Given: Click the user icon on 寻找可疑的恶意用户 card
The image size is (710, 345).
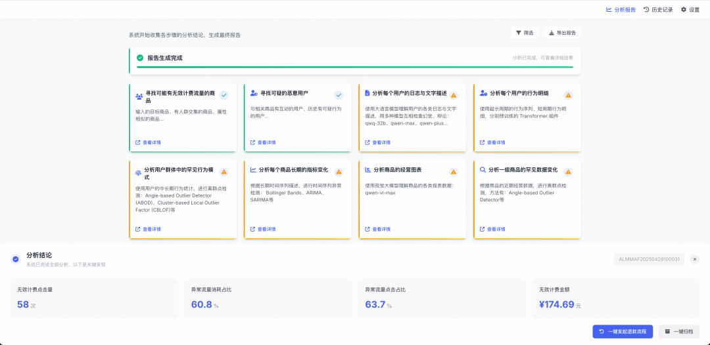Looking at the screenshot, I should point(254,93).
